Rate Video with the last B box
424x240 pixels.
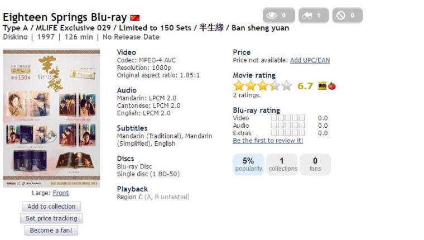pos(302,118)
